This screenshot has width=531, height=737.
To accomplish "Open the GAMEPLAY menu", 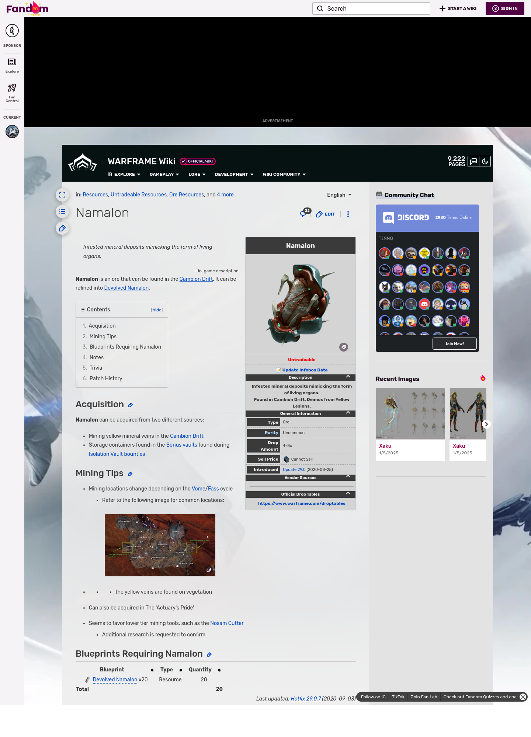I will [x=164, y=174].
